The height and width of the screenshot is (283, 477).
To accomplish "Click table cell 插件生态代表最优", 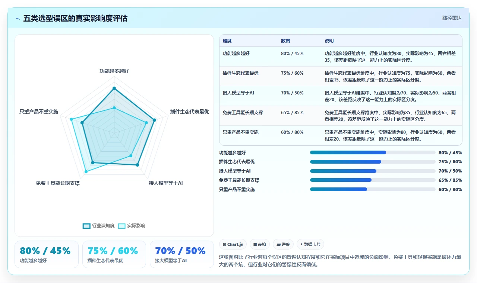I will point(240,73).
